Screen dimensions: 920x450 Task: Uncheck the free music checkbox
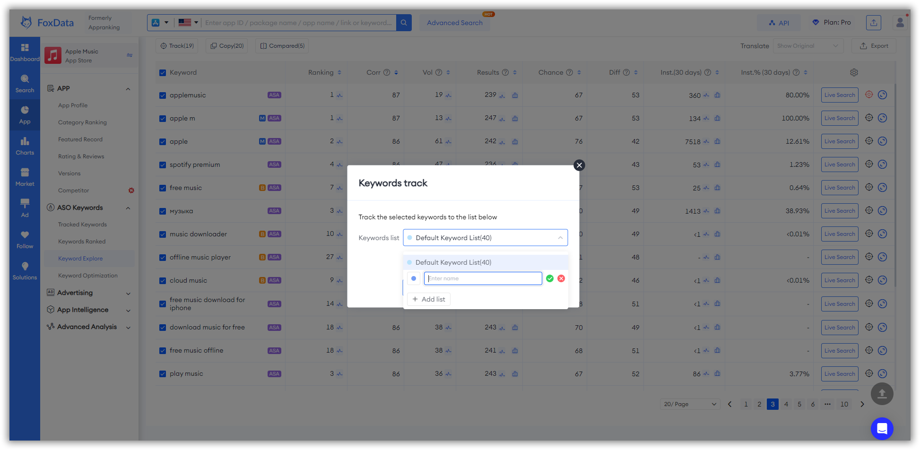point(163,188)
